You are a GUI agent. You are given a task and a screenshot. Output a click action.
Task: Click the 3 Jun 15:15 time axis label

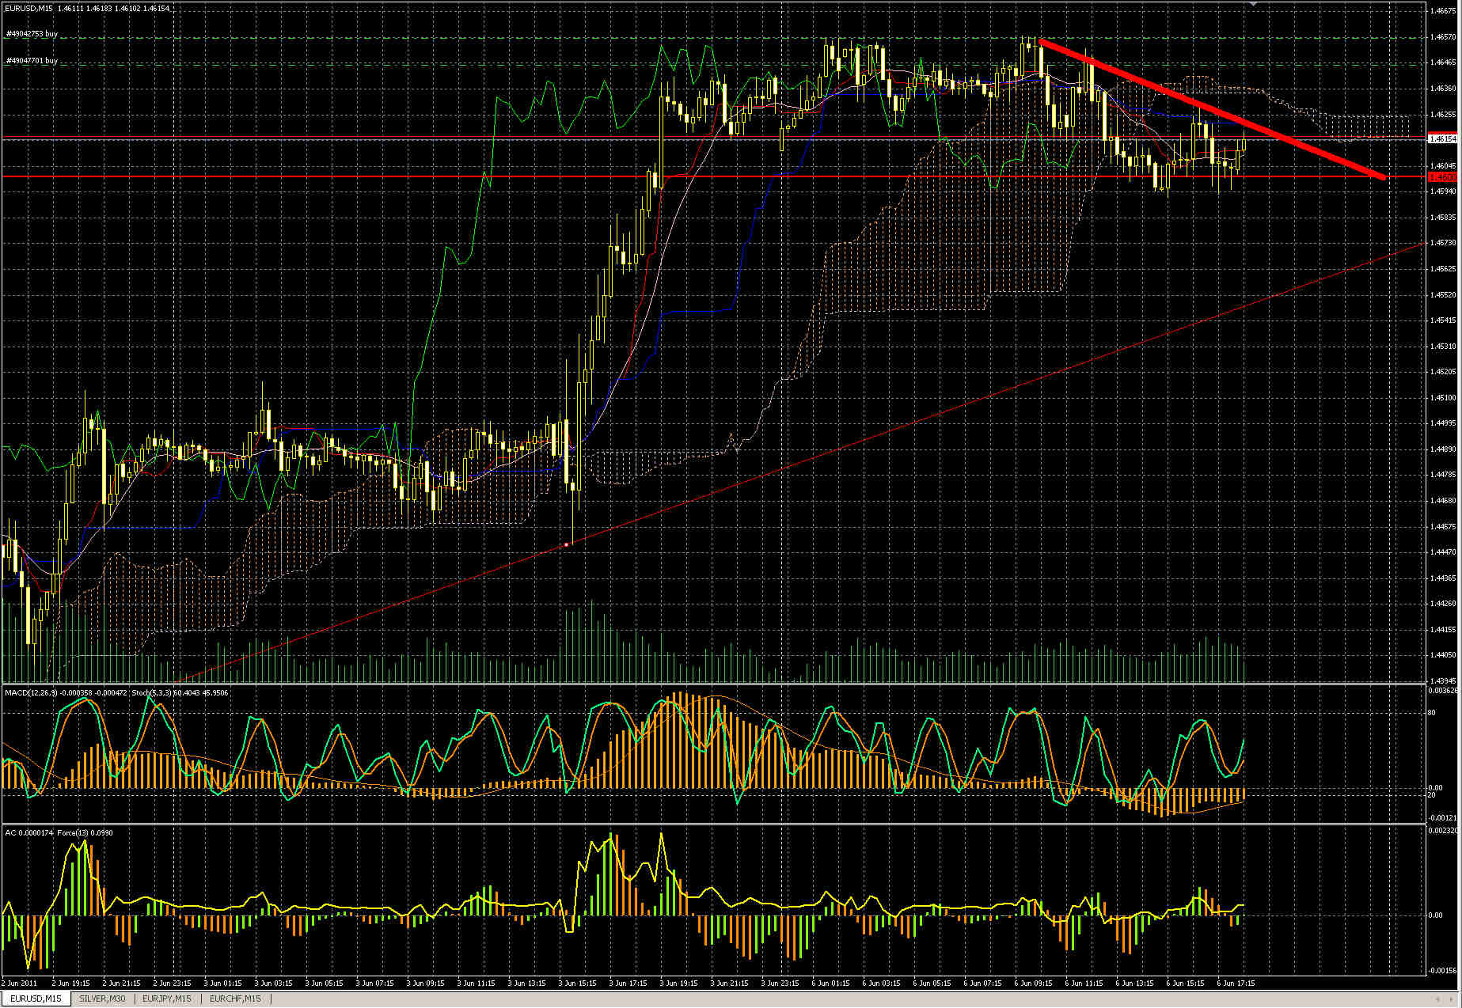click(577, 983)
